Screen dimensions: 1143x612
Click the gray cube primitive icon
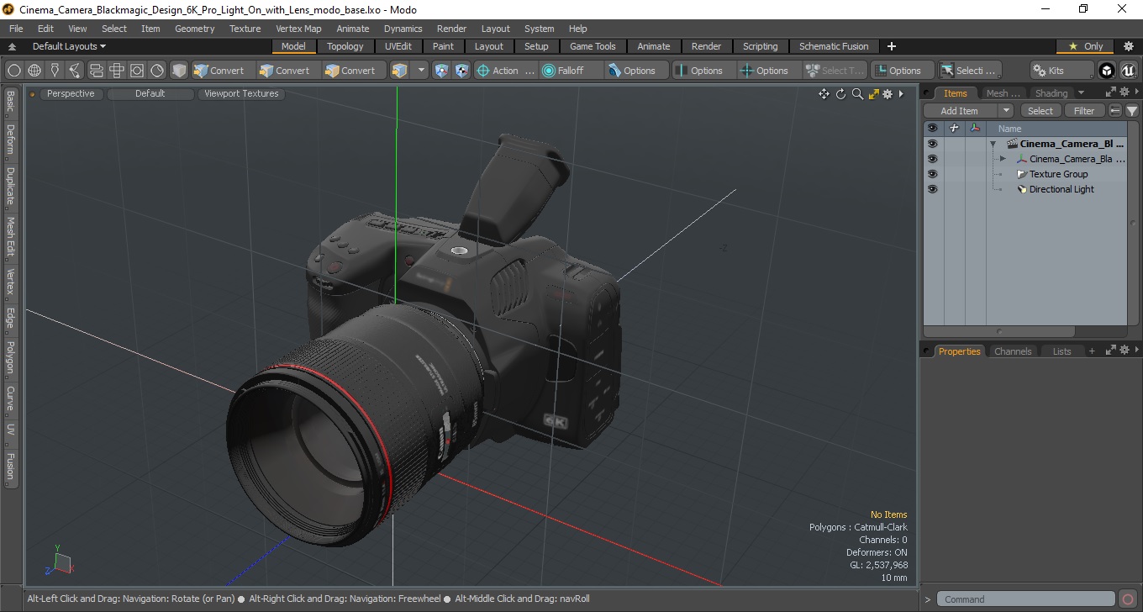tap(179, 71)
